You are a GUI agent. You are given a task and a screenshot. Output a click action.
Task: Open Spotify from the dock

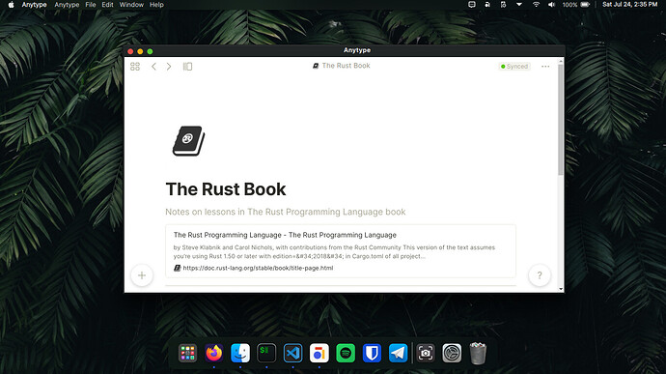[x=346, y=353]
